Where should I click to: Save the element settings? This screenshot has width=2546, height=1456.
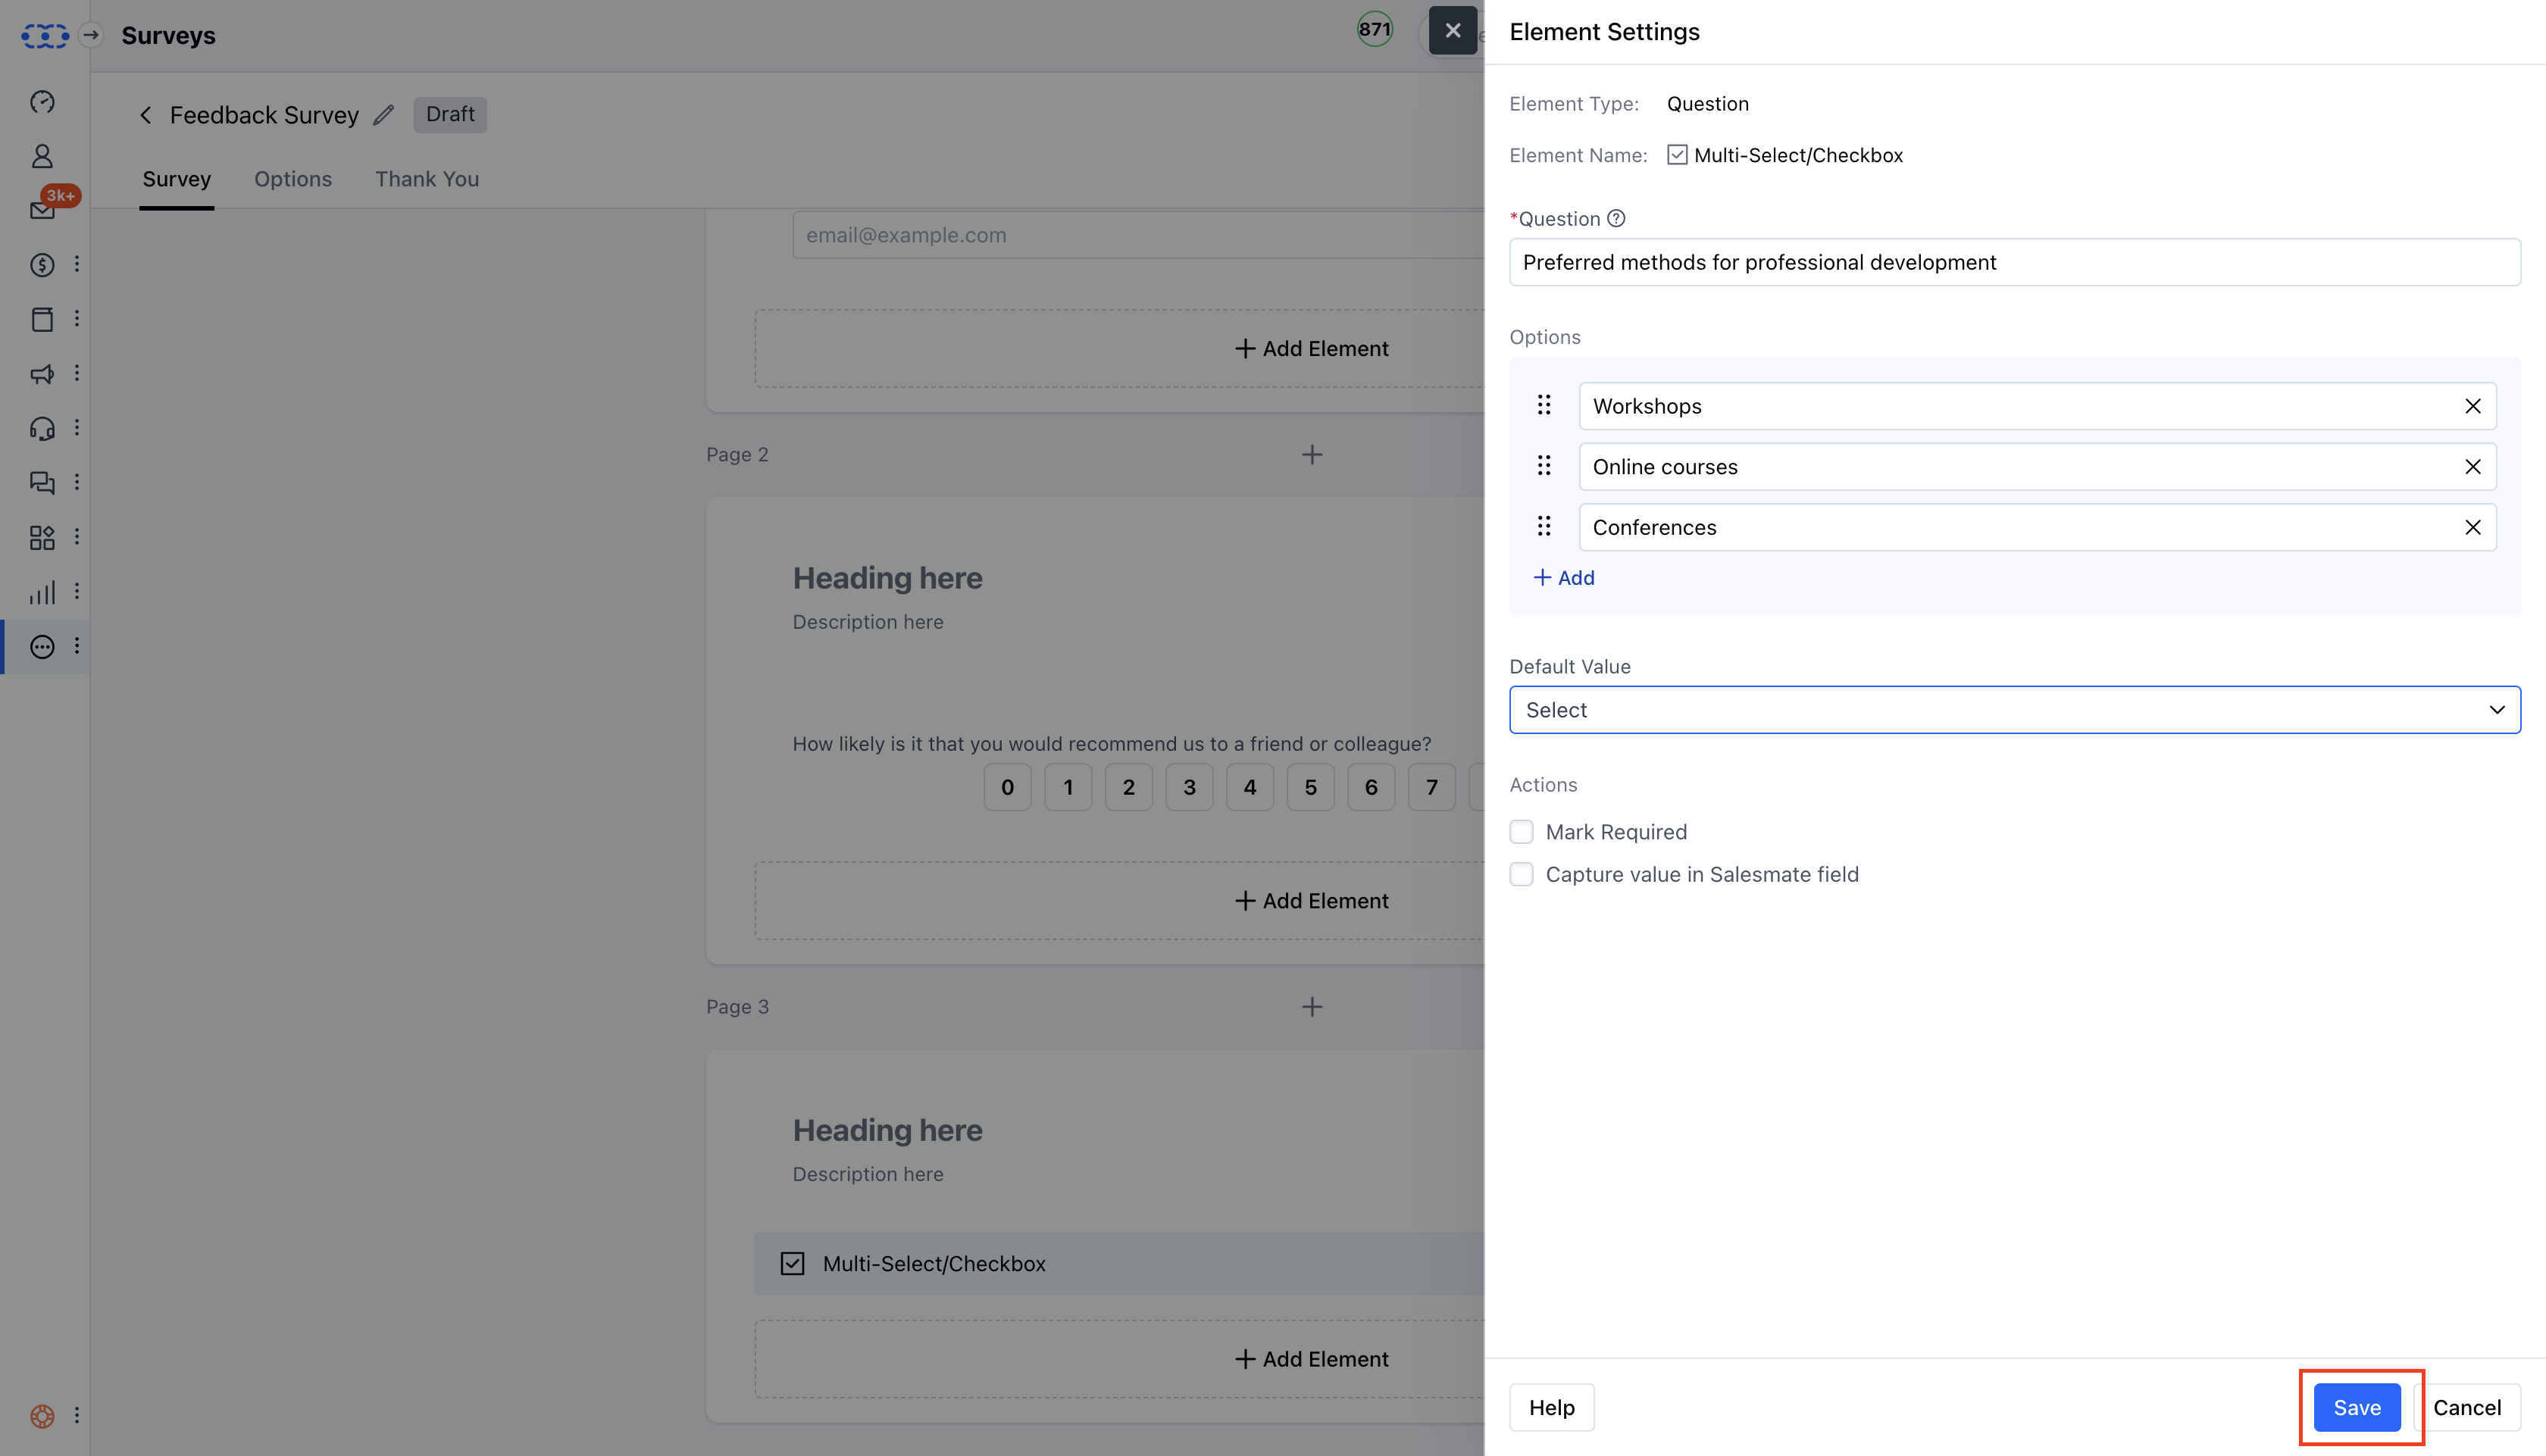click(x=2356, y=1407)
